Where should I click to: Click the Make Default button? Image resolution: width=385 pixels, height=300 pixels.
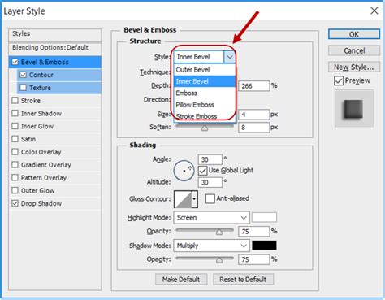pyautogui.click(x=181, y=280)
